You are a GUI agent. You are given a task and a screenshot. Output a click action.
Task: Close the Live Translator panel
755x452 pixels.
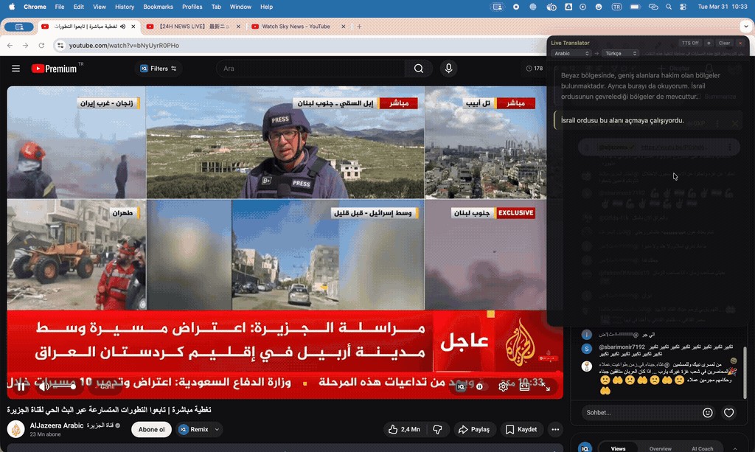point(740,43)
